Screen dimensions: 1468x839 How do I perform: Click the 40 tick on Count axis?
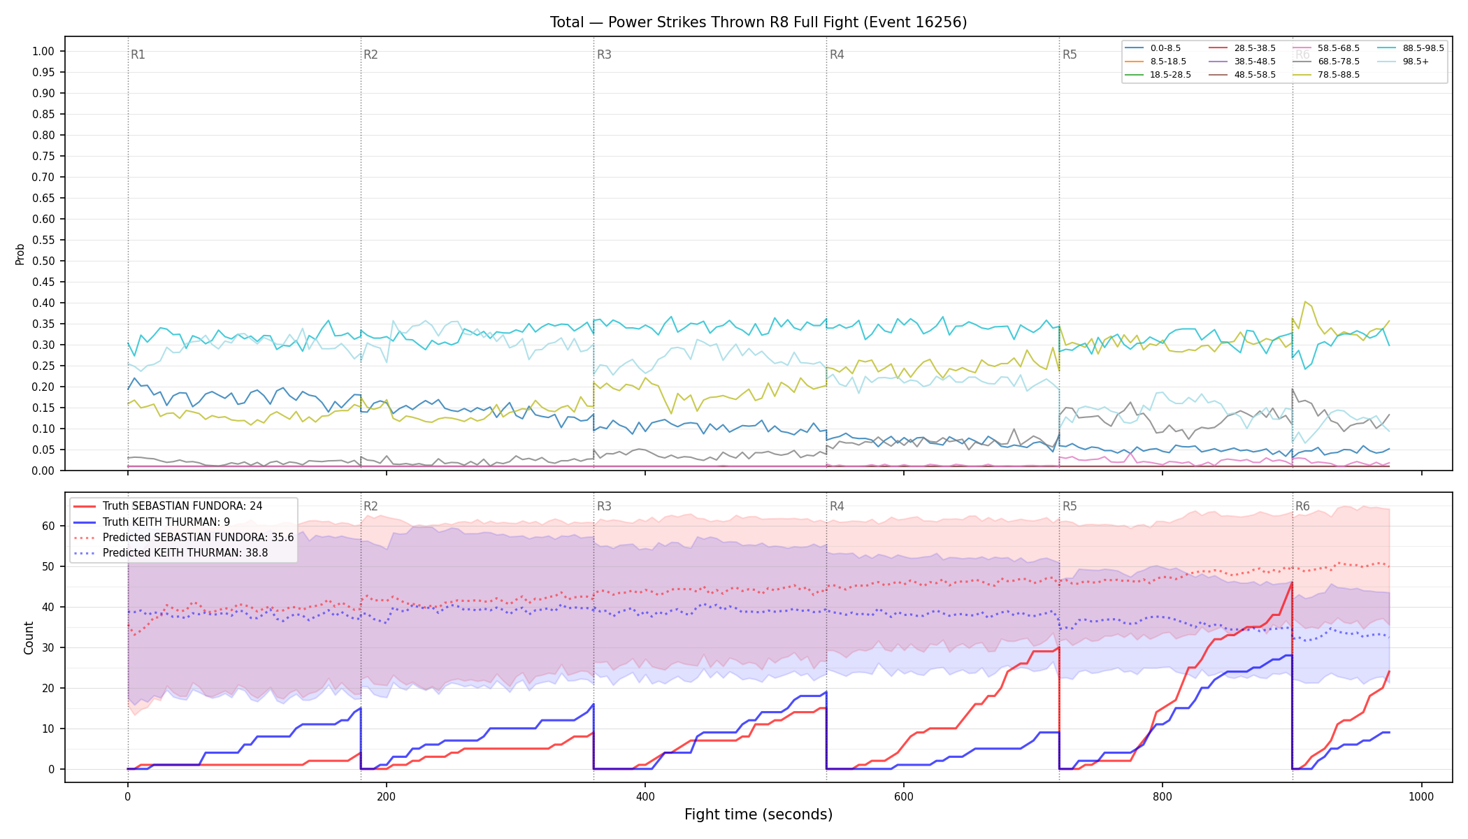click(x=48, y=607)
